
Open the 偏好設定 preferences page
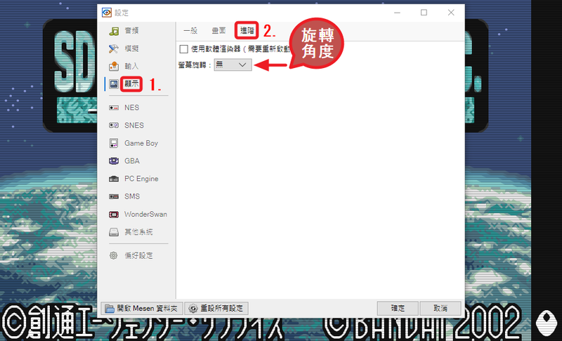[x=138, y=255]
